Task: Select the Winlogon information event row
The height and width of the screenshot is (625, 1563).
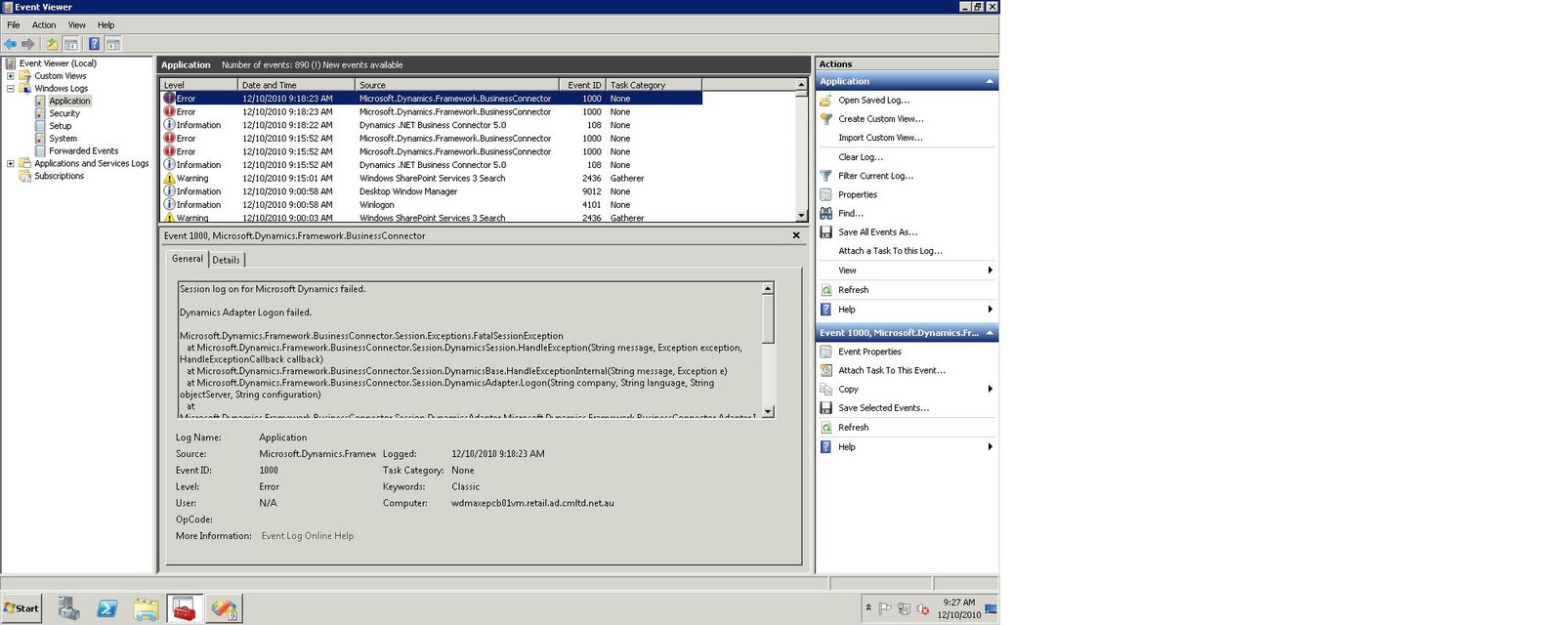Action: [x=431, y=205]
